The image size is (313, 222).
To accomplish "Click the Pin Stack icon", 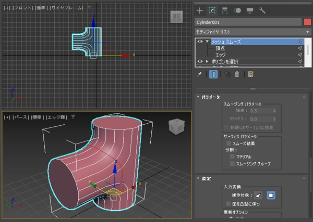I will 199,74.
